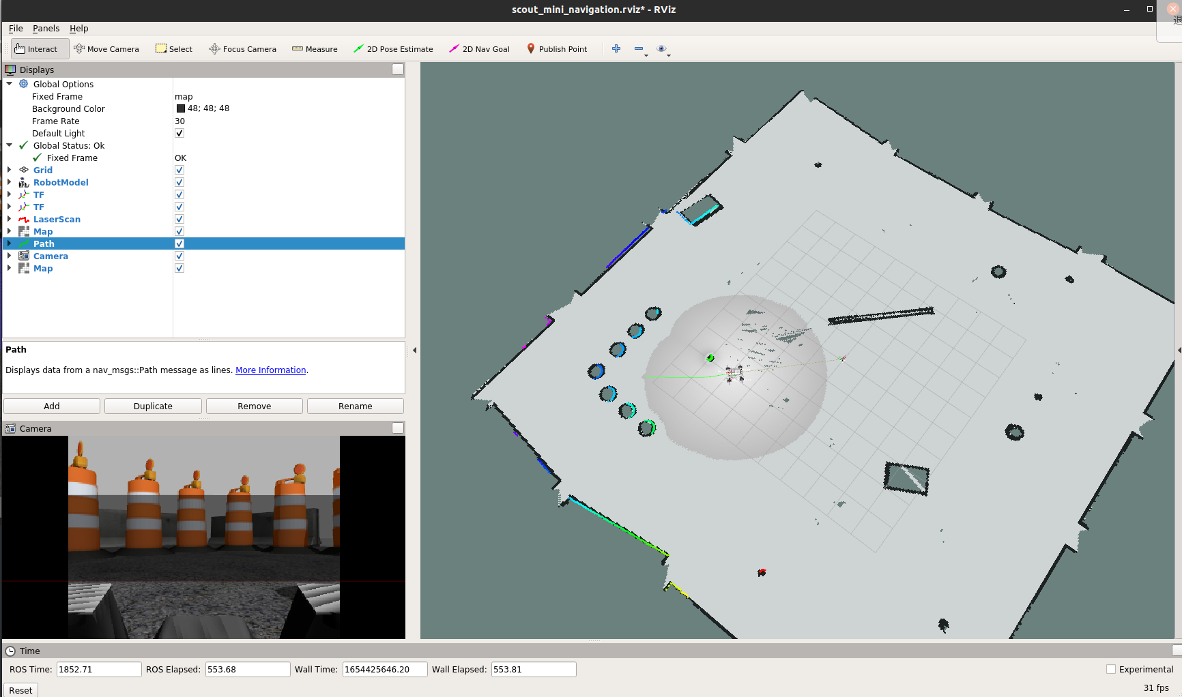The width and height of the screenshot is (1182, 697).
Task: Choose the 2D Pose Estimate tool
Action: pos(393,49)
